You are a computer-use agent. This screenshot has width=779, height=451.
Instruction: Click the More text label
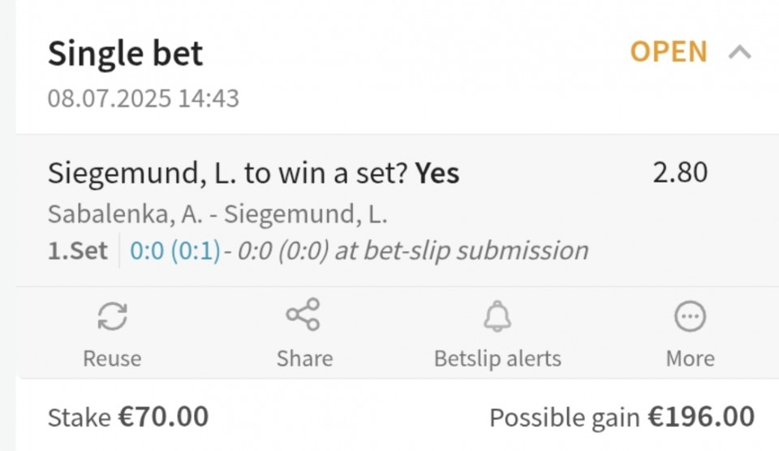click(690, 358)
